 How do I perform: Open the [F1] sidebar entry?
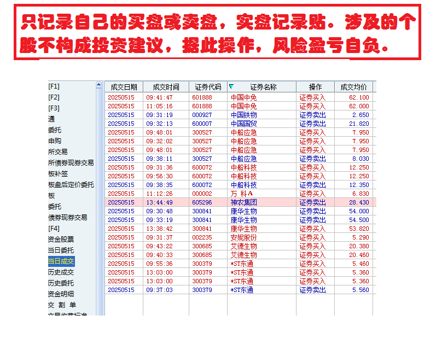click(x=54, y=86)
